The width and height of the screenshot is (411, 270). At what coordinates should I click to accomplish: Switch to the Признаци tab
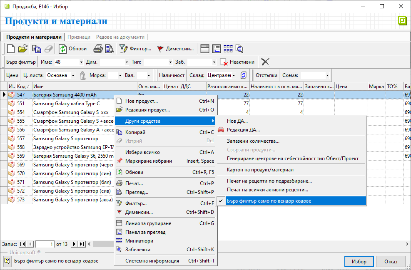click(x=79, y=37)
